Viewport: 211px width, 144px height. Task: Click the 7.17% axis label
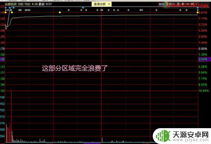(203, 18)
